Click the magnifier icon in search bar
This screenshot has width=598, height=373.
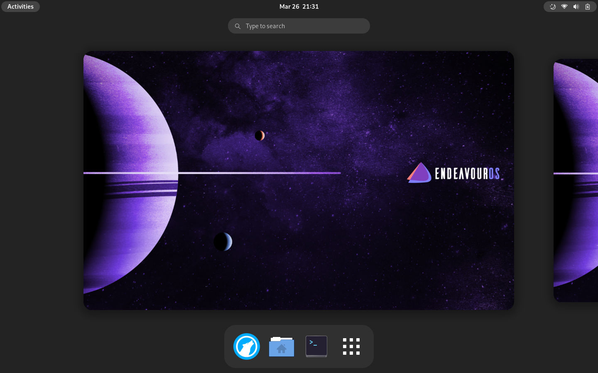click(x=238, y=26)
